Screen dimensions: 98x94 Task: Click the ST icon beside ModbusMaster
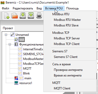tap(20, 59)
